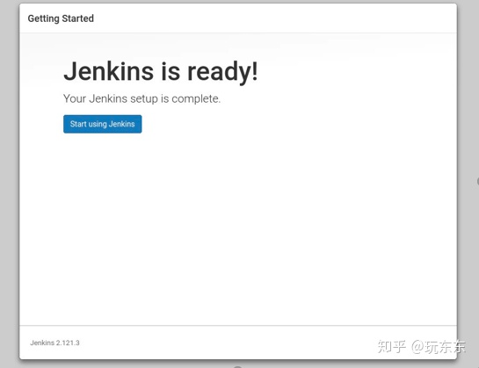
Task: Select 'Your Jenkins setup is complete.' text
Action: pos(142,98)
